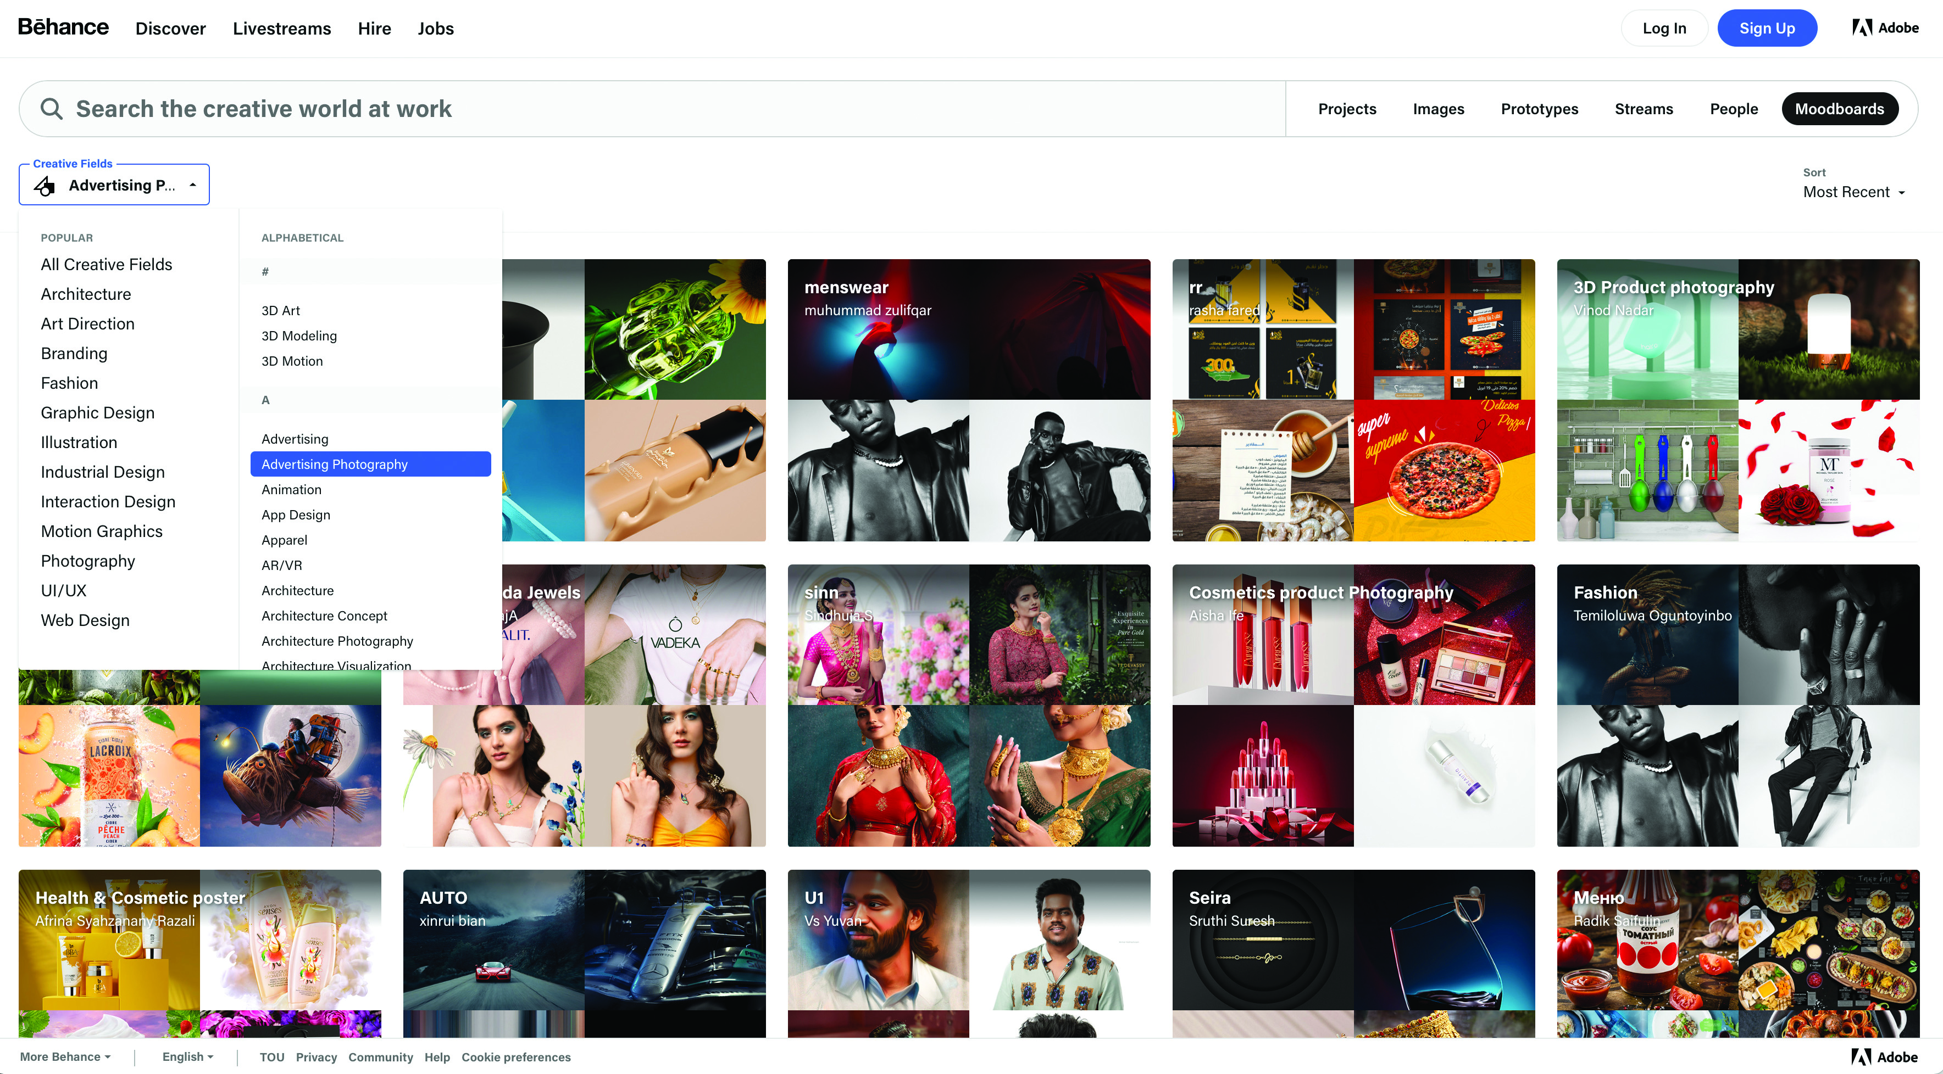Choose UI/UX field
1943x1074 pixels.
coord(63,591)
